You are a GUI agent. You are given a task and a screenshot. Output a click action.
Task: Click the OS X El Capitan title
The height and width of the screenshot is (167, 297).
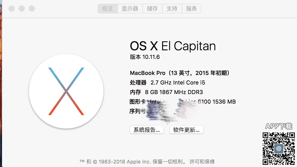pyautogui.click(x=173, y=46)
